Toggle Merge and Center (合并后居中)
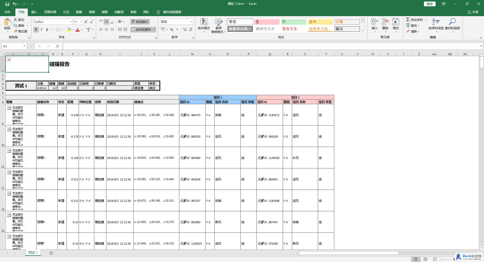This screenshot has width=484, height=262. point(141,29)
